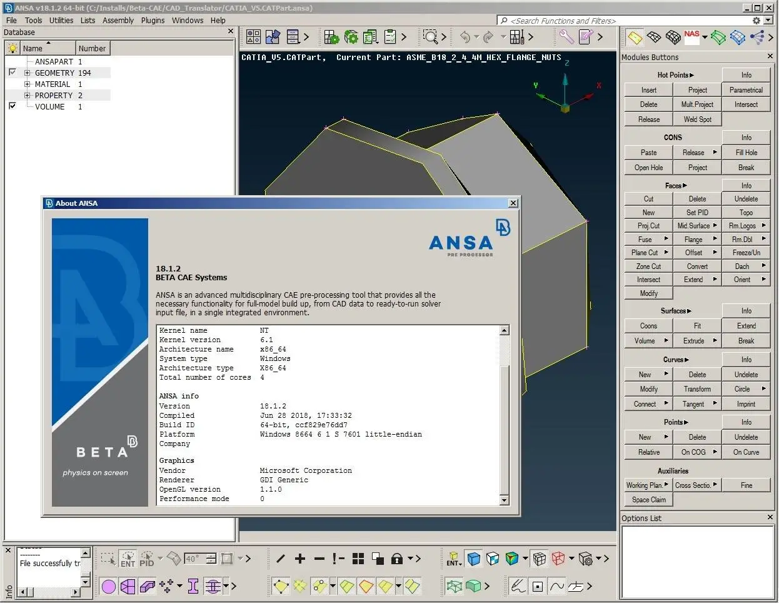
Task: Click the green solid volume icon
Action: 474,586
